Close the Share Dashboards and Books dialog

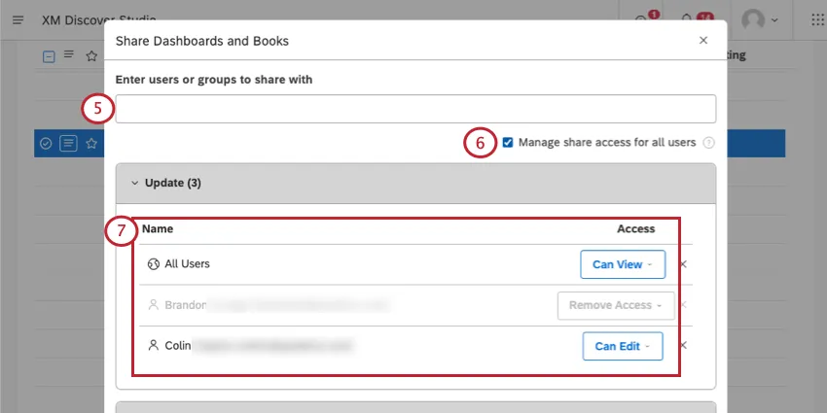tap(703, 41)
